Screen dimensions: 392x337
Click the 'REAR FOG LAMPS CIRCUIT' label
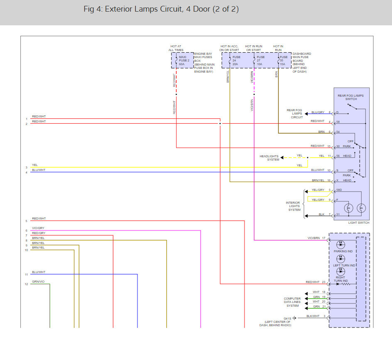294,114
